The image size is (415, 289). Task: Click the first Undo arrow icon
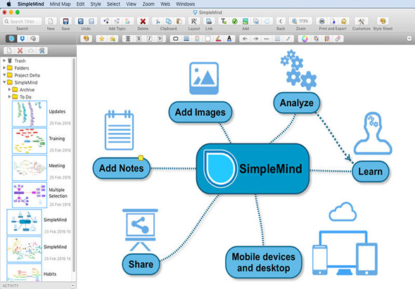point(81,21)
